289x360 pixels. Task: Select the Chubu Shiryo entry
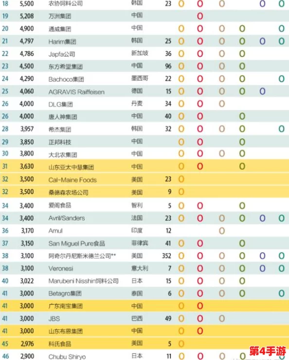[67, 357]
